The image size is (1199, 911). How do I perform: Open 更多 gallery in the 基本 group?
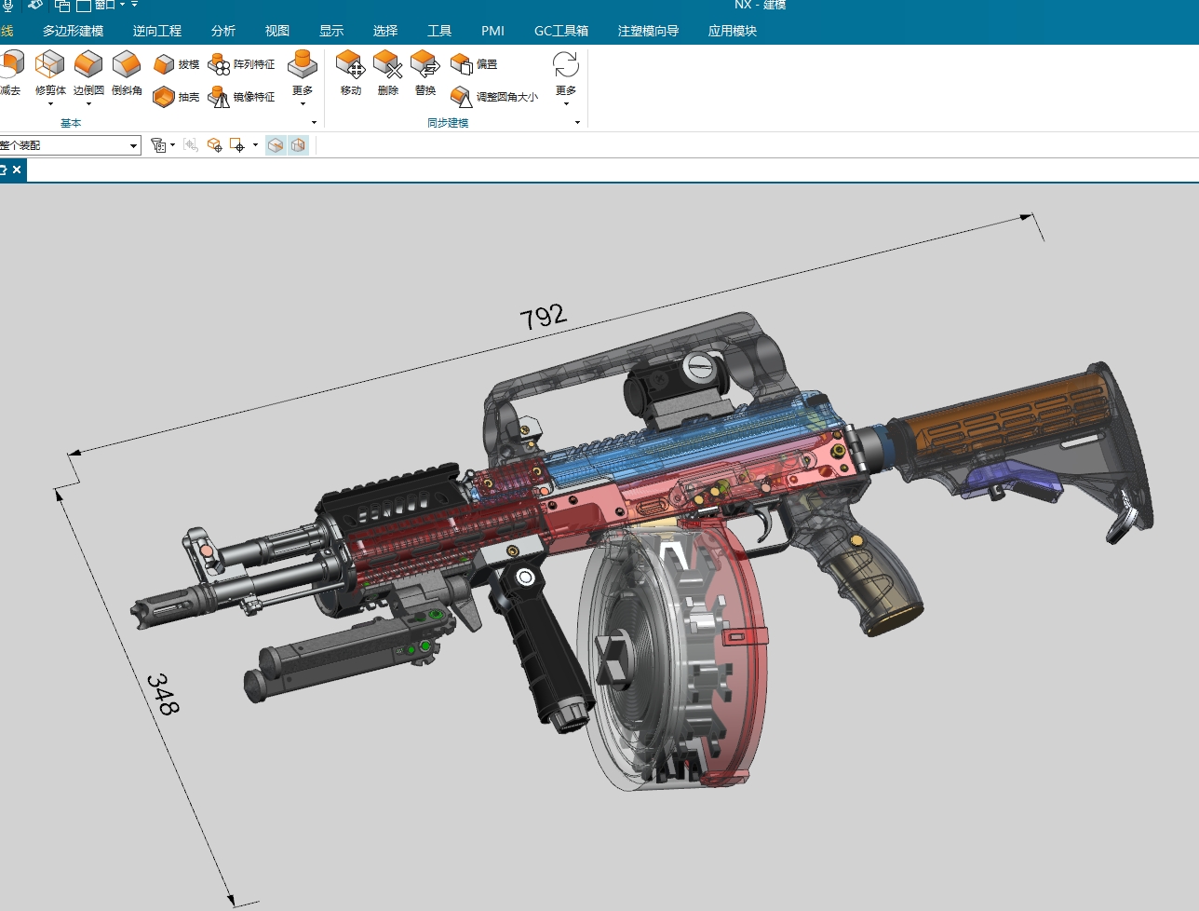(303, 76)
